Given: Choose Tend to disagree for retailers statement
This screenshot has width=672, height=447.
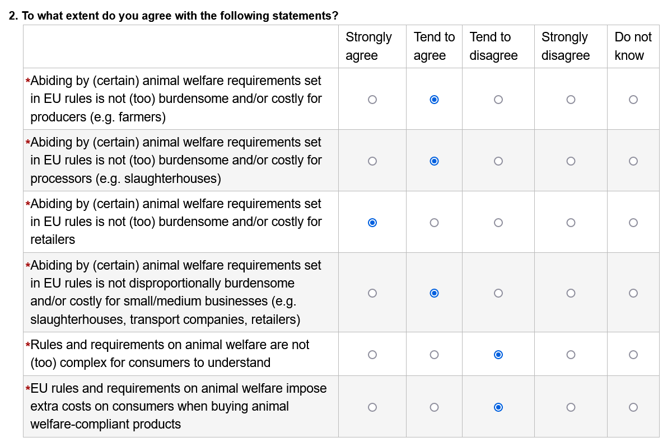Looking at the screenshot, I should [498, 223].
